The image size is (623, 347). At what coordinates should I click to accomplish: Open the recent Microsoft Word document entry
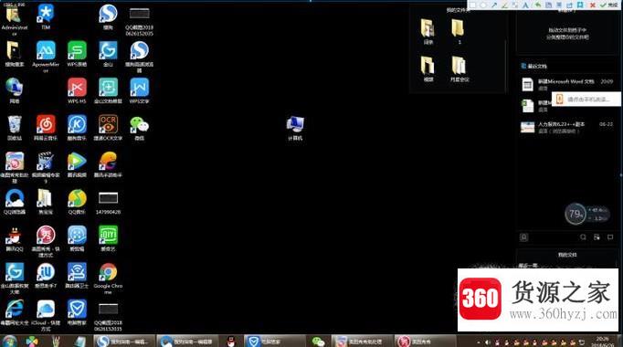tap(566, 84)
